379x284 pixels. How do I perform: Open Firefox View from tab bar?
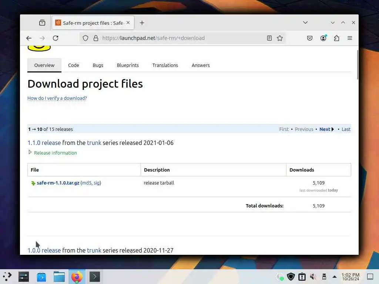(x=42, y=23)
